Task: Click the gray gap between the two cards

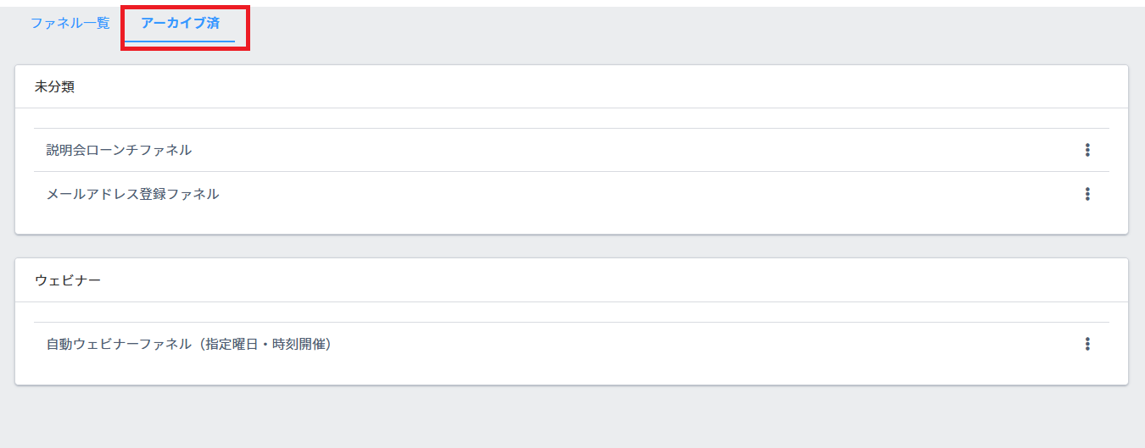Action: [572, 246]
